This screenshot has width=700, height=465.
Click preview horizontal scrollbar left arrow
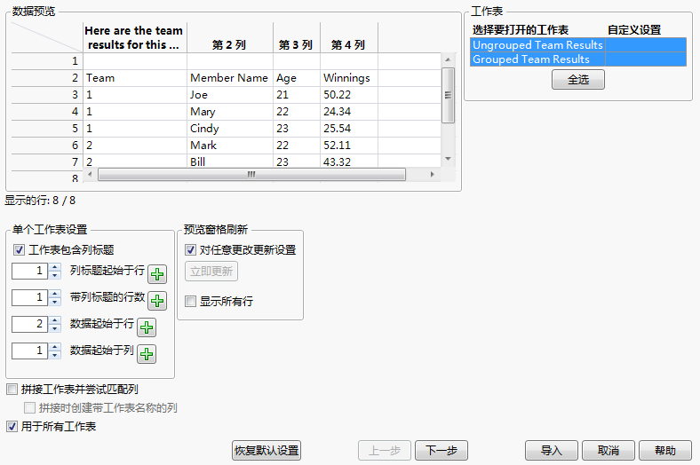click(90, 174)
